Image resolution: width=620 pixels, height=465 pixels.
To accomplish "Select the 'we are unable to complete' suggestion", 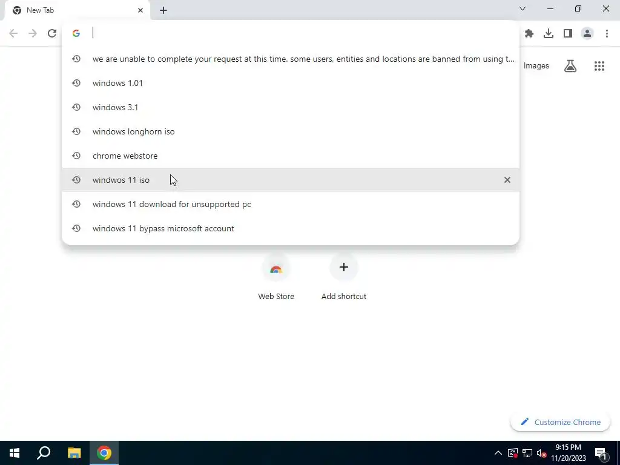I will pos(291,59).
